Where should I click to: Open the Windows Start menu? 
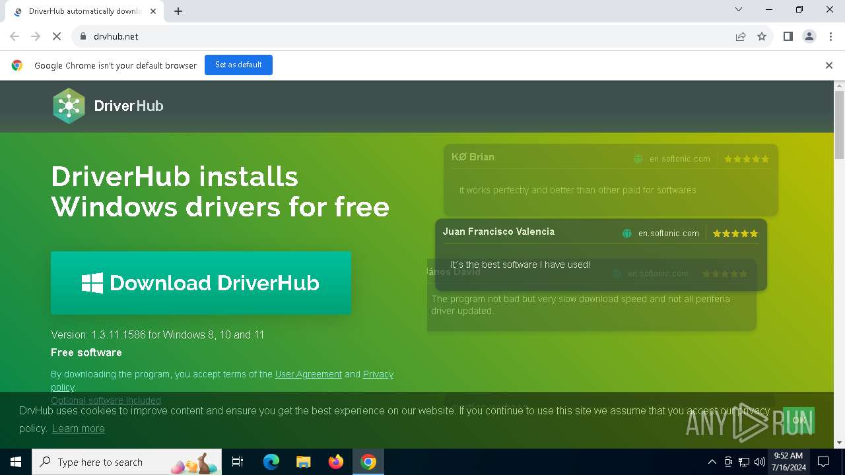pos(16,462)
